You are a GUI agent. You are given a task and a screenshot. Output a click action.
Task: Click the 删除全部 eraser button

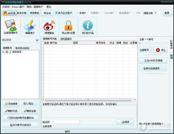[30, 111]
